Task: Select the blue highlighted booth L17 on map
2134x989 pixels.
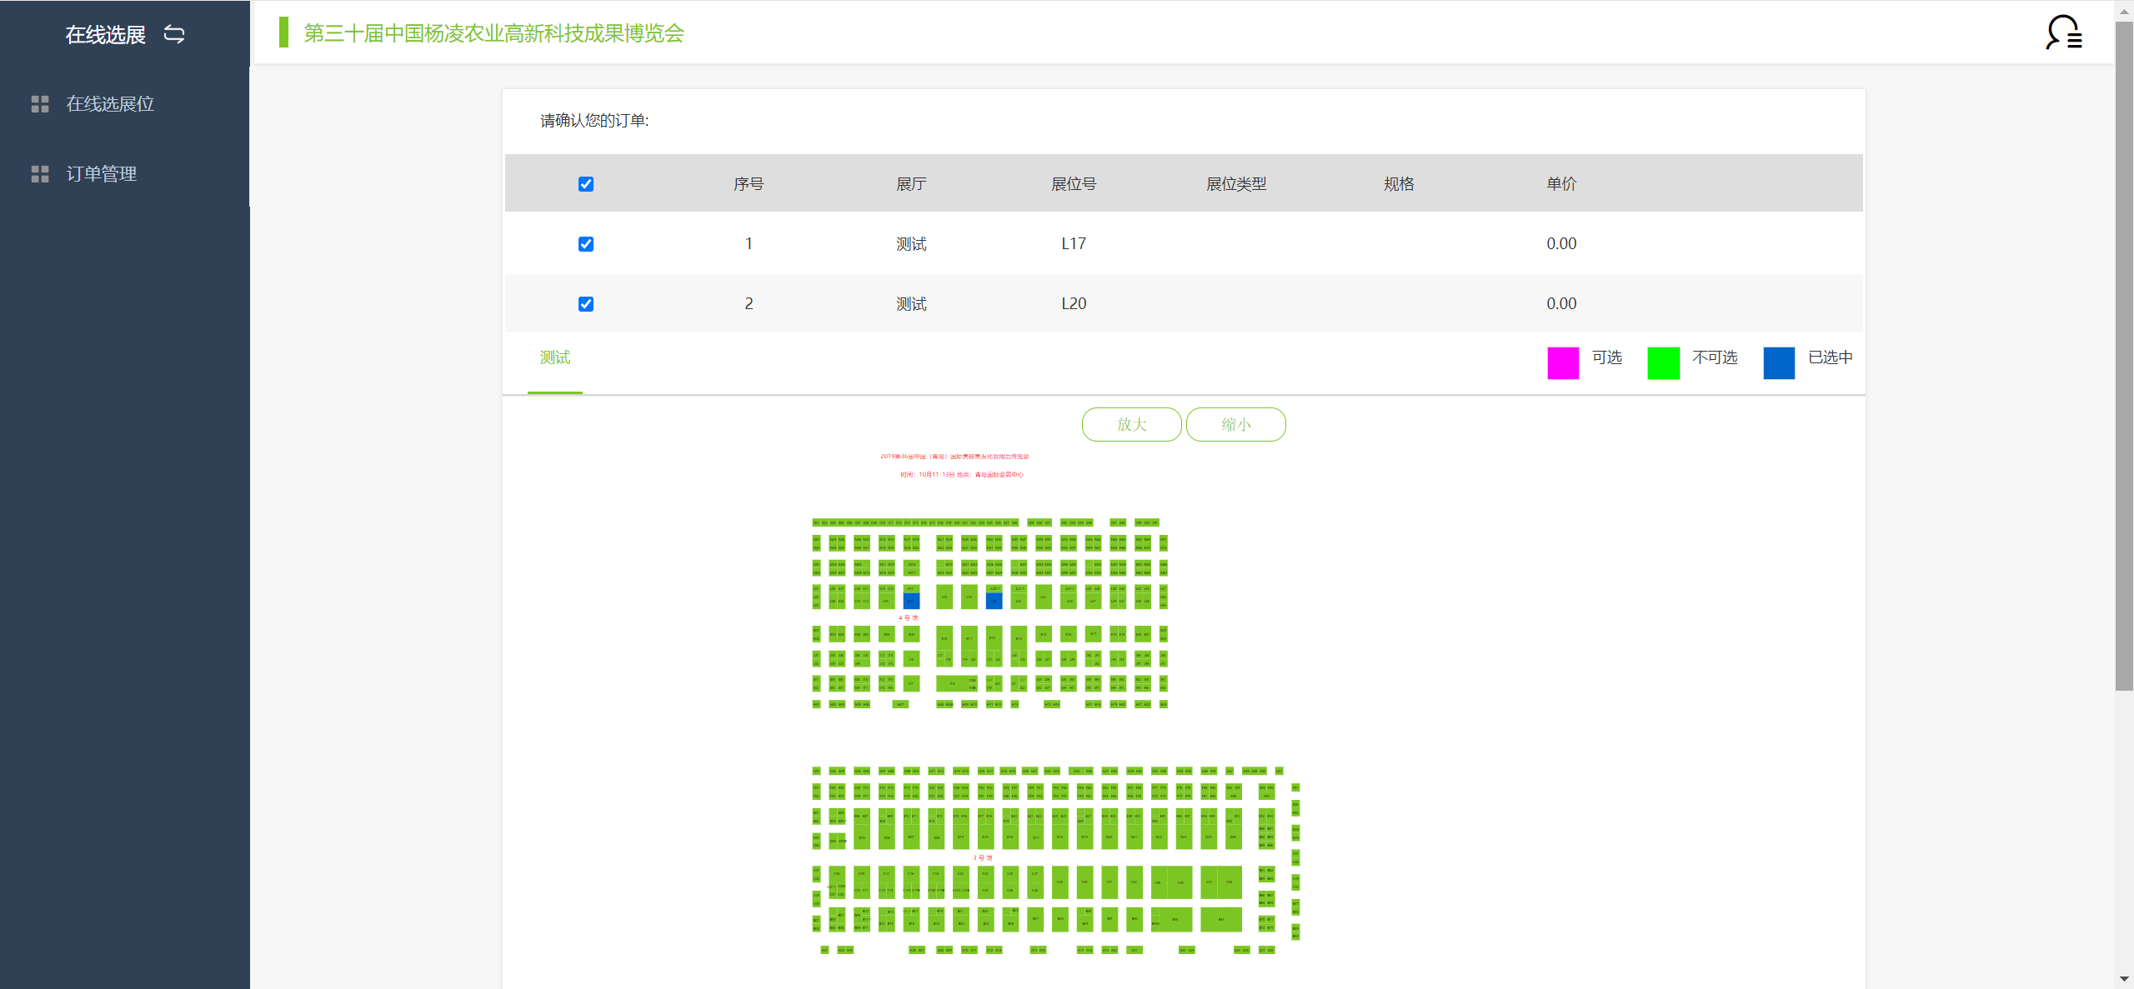Action: click(x=911, y=601)
